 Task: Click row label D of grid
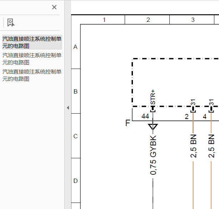(x=76, y=181)
